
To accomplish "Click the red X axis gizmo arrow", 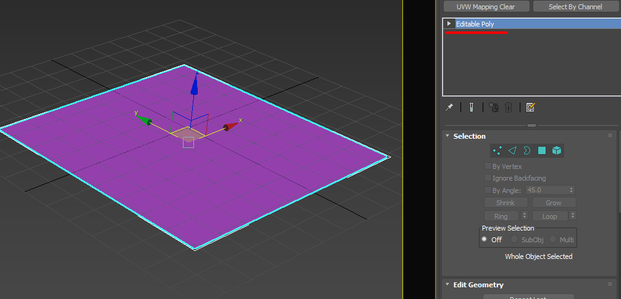I will [231, 126].
